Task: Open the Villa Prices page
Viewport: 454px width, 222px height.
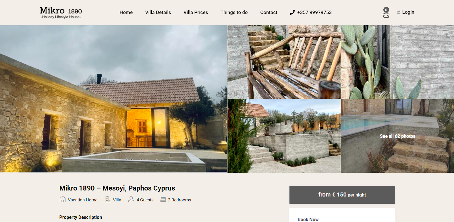Action: tap(196, 12)
